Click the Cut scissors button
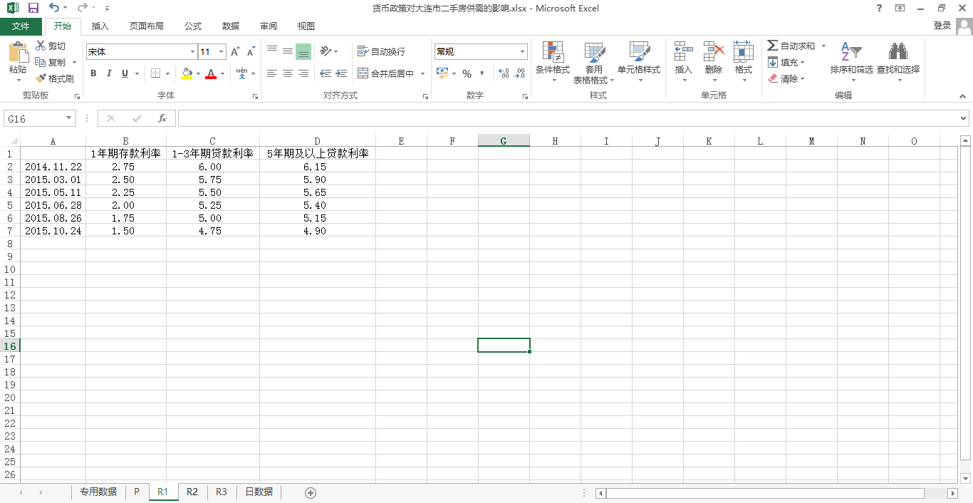This screenshot has width=973, height=503. tap(50, 46)
